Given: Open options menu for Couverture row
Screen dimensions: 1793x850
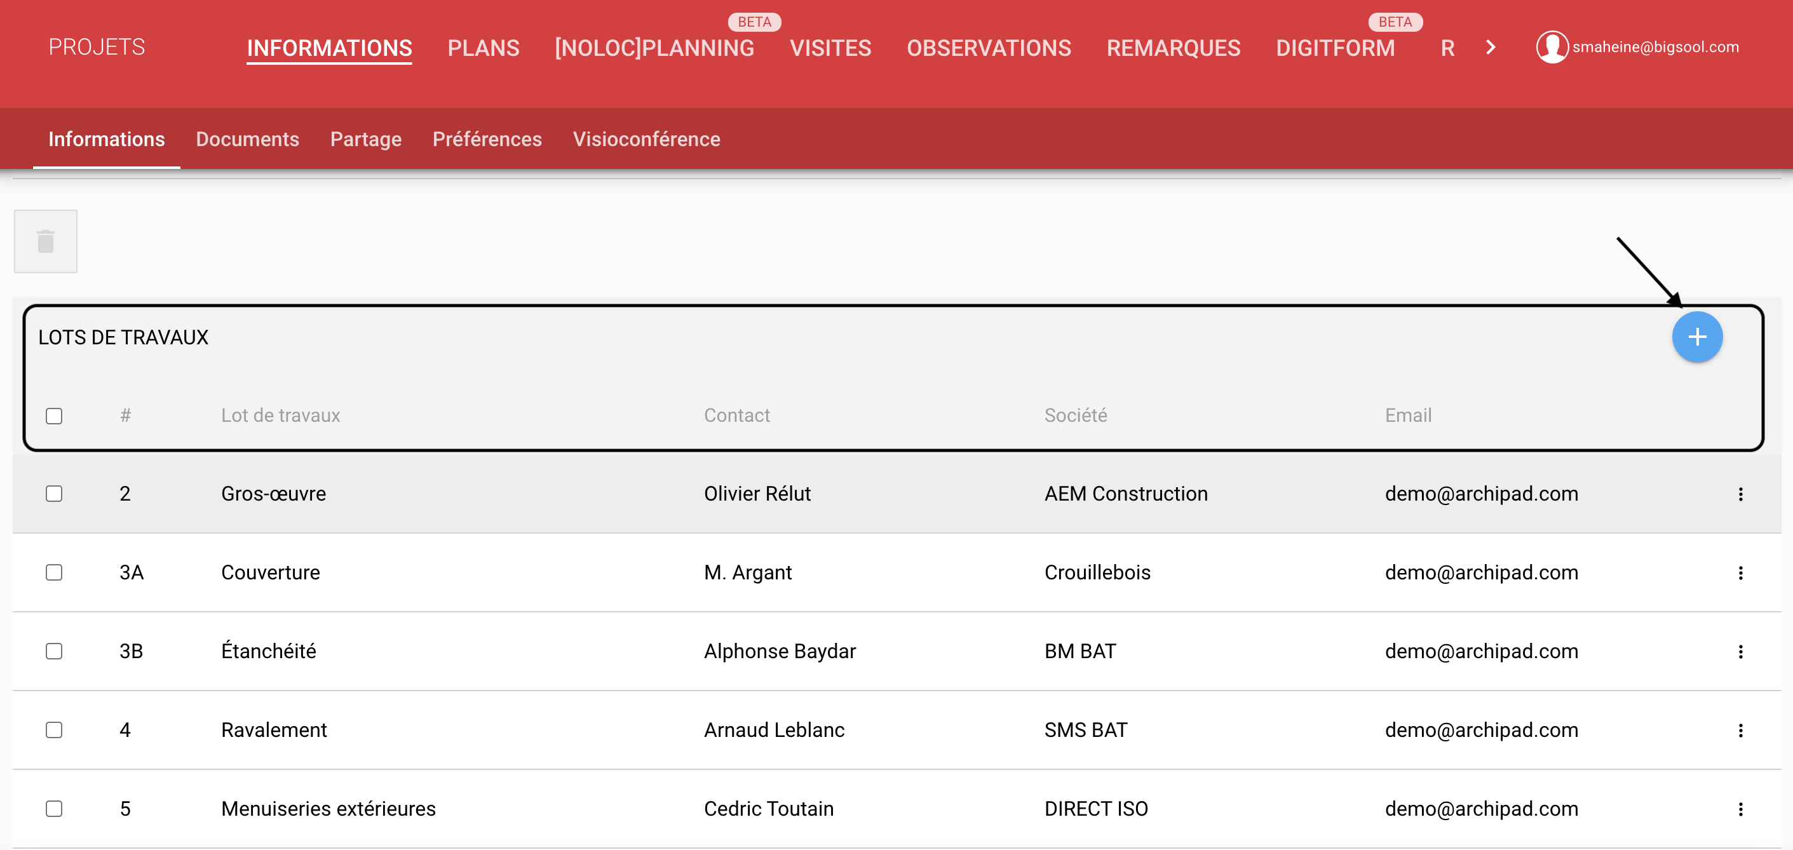Looking at the screenshot, I should (x=1740, y=572).
